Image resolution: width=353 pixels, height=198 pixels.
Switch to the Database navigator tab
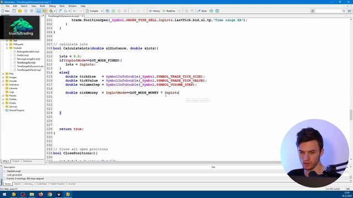(x=27, y=161)
